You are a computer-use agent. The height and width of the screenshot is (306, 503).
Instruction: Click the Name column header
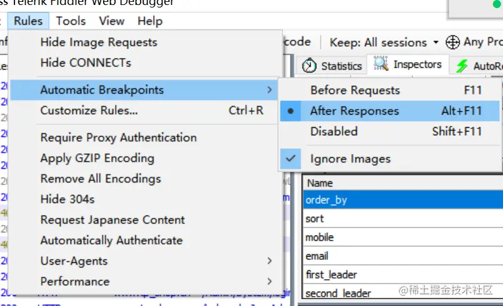click(402, 183)
